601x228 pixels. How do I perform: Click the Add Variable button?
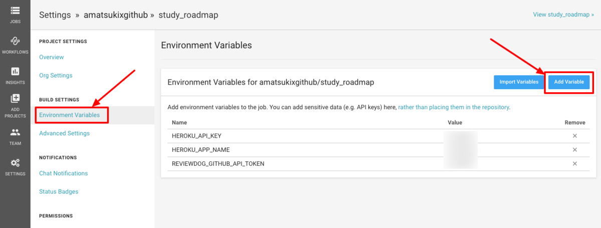pos(569,82)
